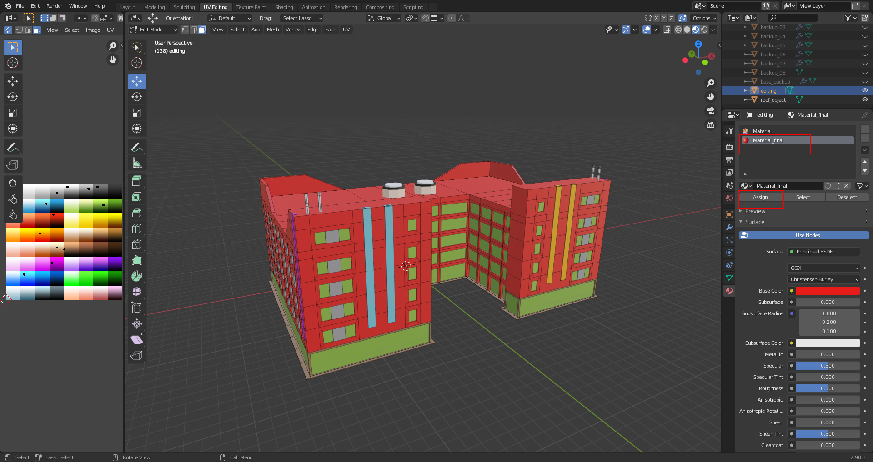Screen dimensions: 873x462
Task: Click the white Subsurface Color swatch
Action: click(828, 343)
